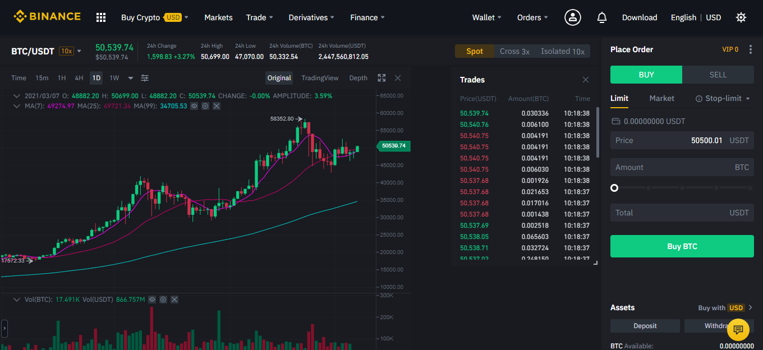Viewport: 763px width, 350px height.
Task: Open the Place Order three-dot menu
Action: 751,49
